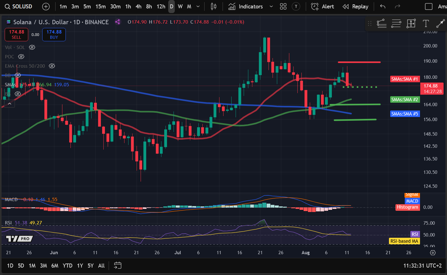This screenshot has width=447, height=275.
Task: Open the go to date calendar icon
Action: click(x=118, y=265)
